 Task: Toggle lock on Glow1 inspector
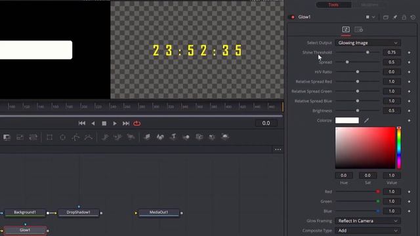click(x=404, y=17)
